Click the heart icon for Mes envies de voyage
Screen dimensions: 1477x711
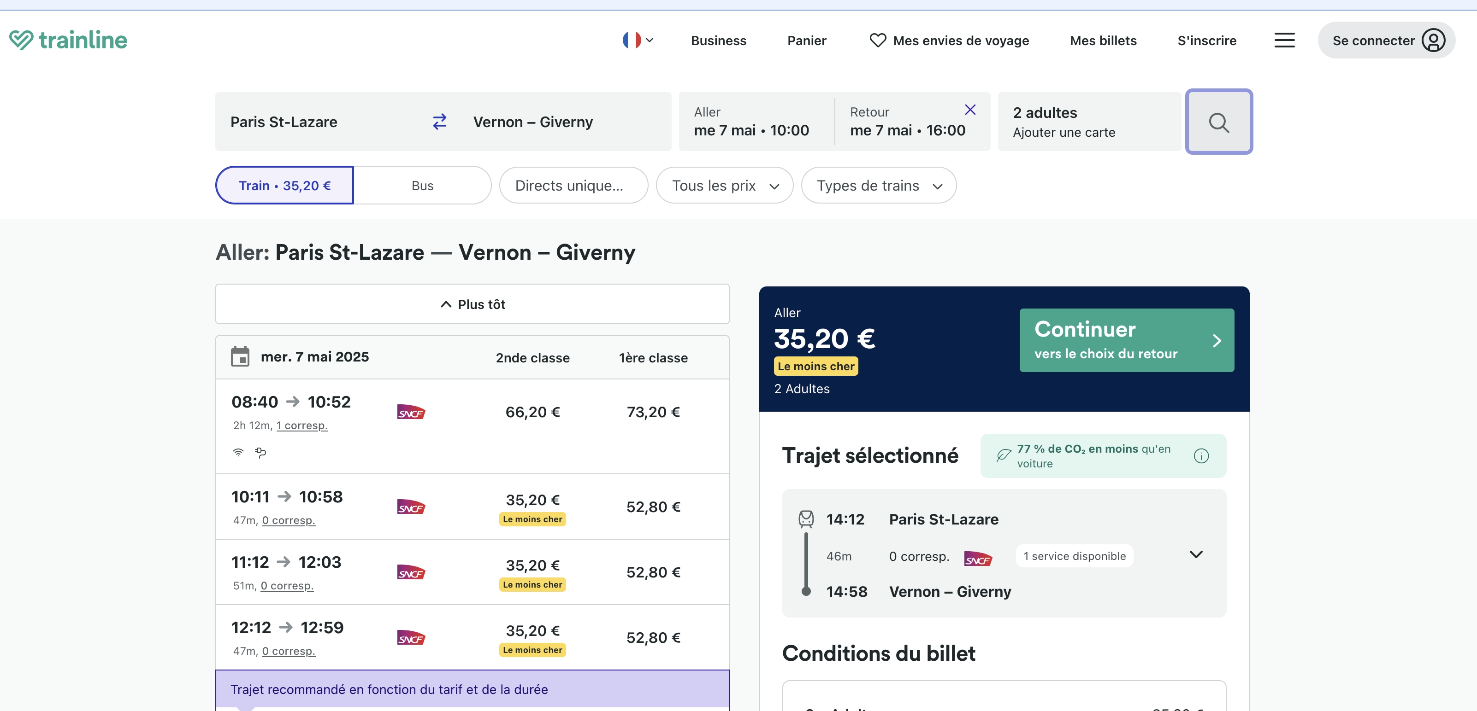click(877, 40)
